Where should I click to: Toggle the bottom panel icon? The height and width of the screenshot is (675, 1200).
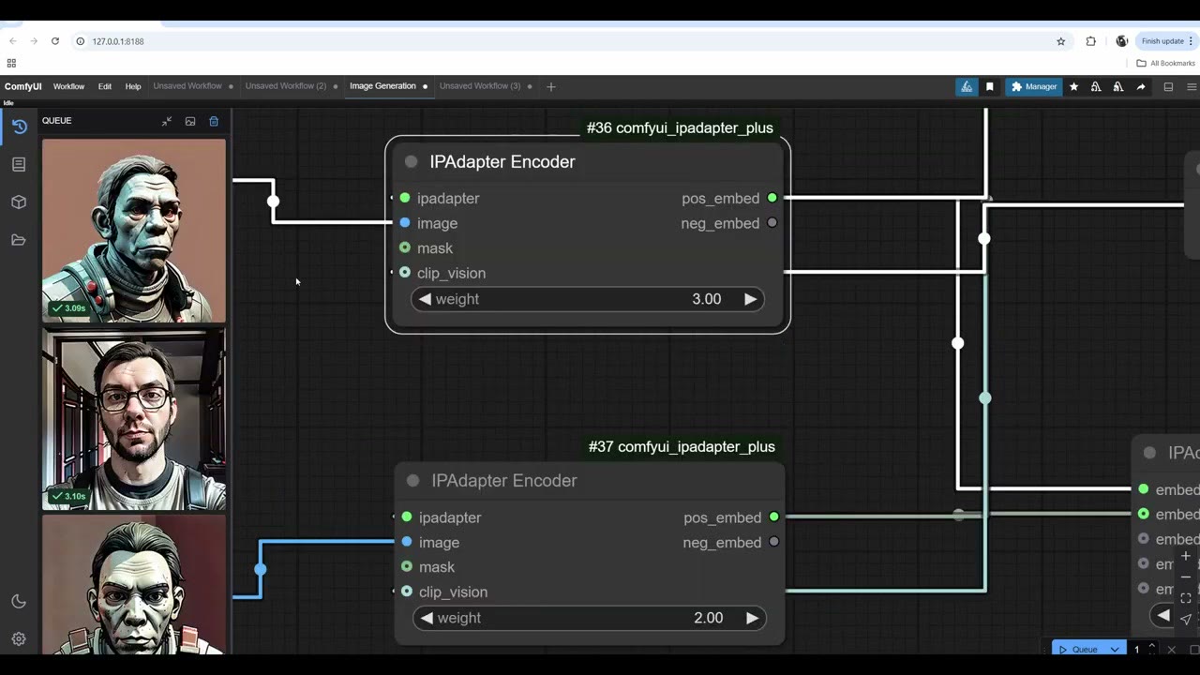coord(1168,86)
